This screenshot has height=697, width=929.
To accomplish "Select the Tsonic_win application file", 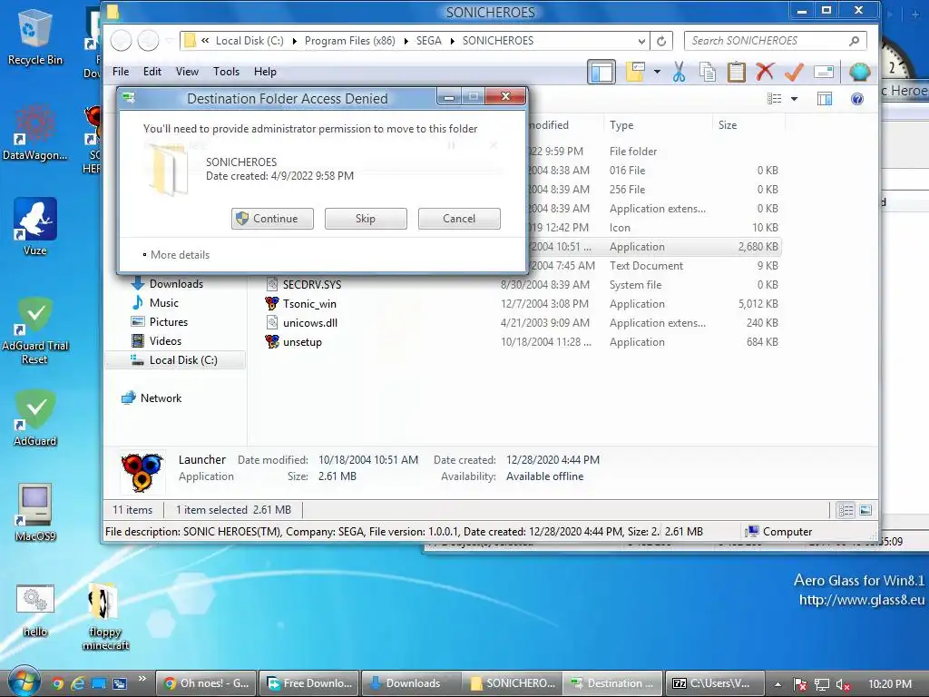I will [309, 303].
